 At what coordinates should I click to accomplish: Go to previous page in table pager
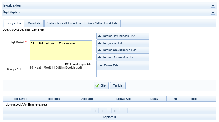pos(103,111)
